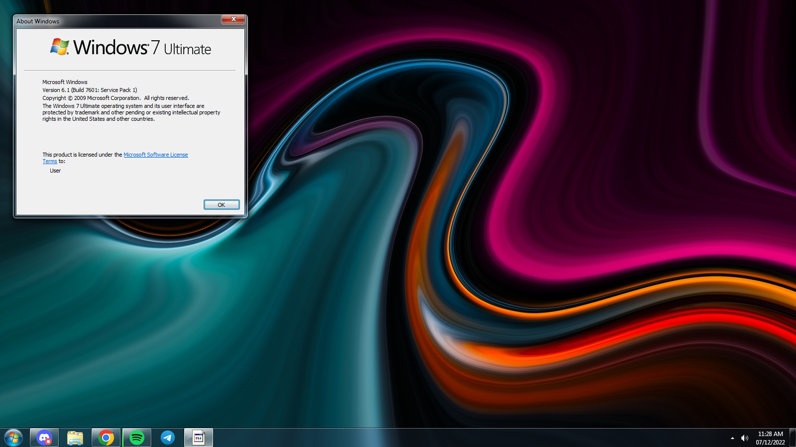Close the About Windows dialog

[x=233, y=19]
